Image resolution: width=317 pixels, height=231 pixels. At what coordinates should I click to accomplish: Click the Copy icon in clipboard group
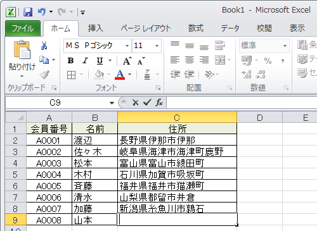(44, 60)
